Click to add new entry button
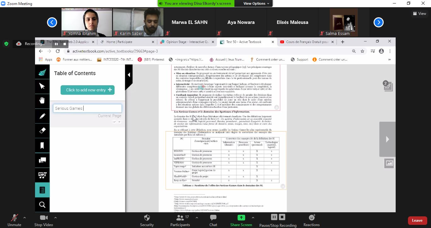The width and height of the screenshot is (431, 228). [x=87, y=90]
